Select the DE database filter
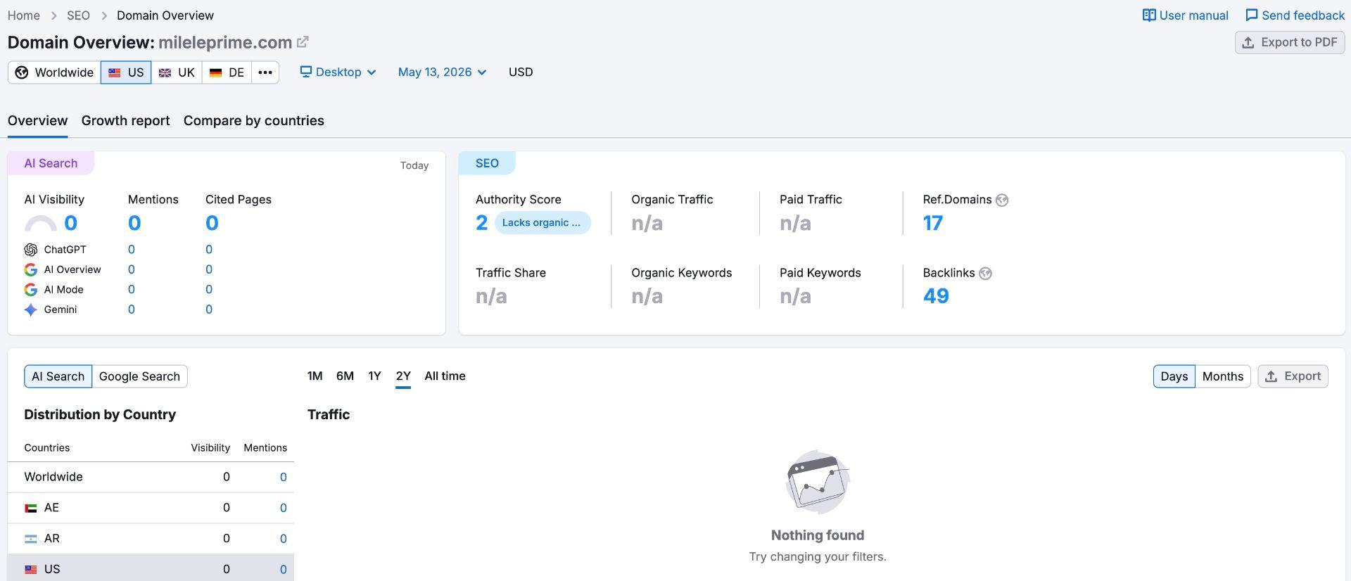The image size is (1351, 581). [227, 72]
